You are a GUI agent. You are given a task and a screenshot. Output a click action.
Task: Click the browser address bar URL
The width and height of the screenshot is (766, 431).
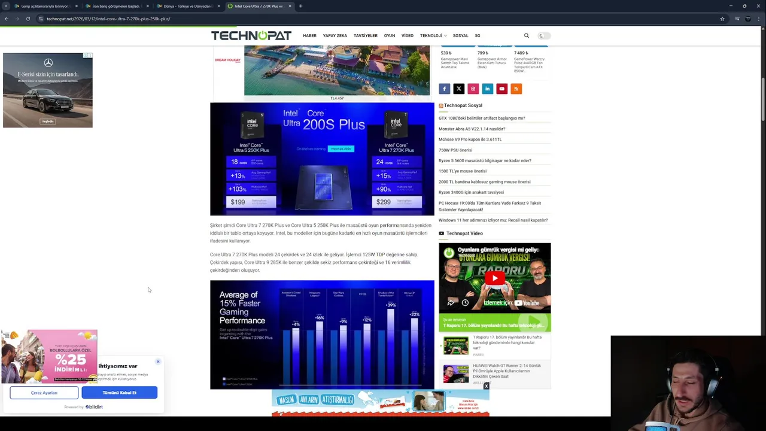pyautogui.click(x=108, y=19)
